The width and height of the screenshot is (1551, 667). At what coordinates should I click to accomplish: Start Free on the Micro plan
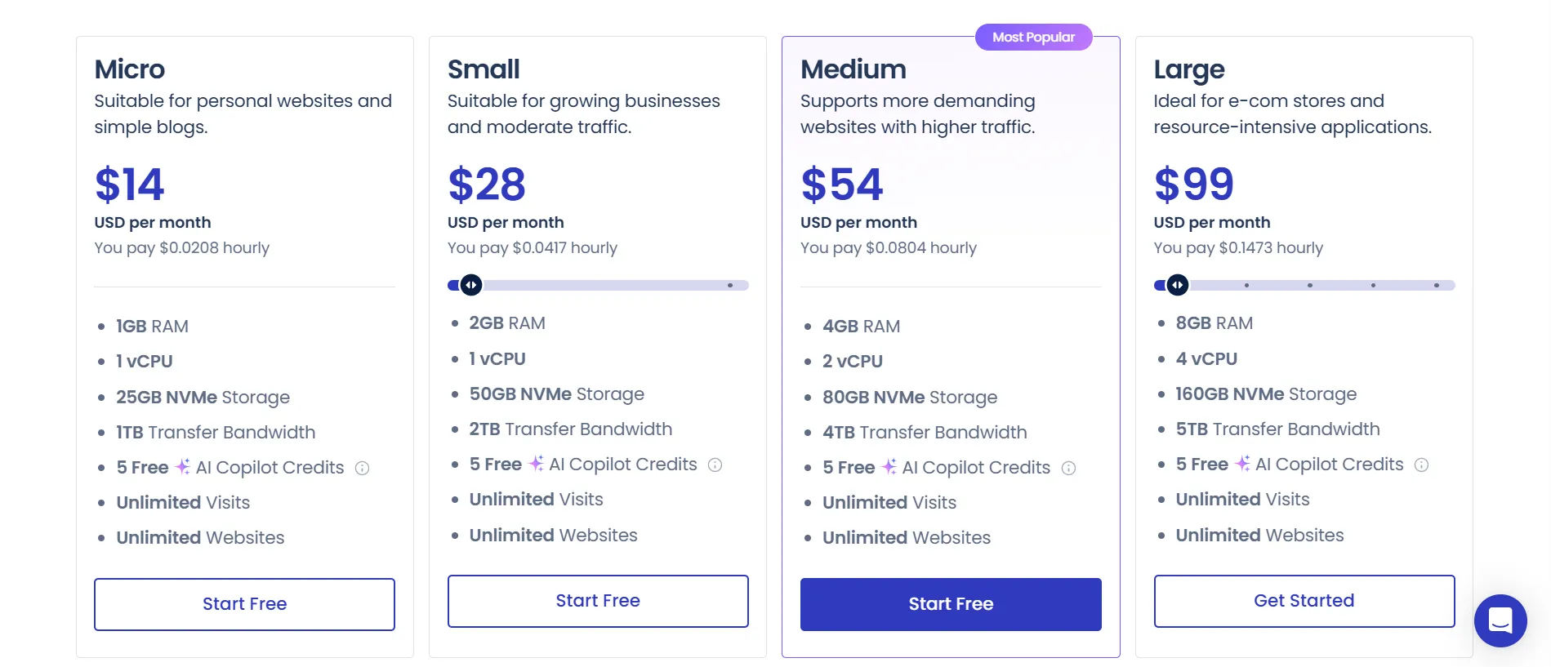coord(244,604)
